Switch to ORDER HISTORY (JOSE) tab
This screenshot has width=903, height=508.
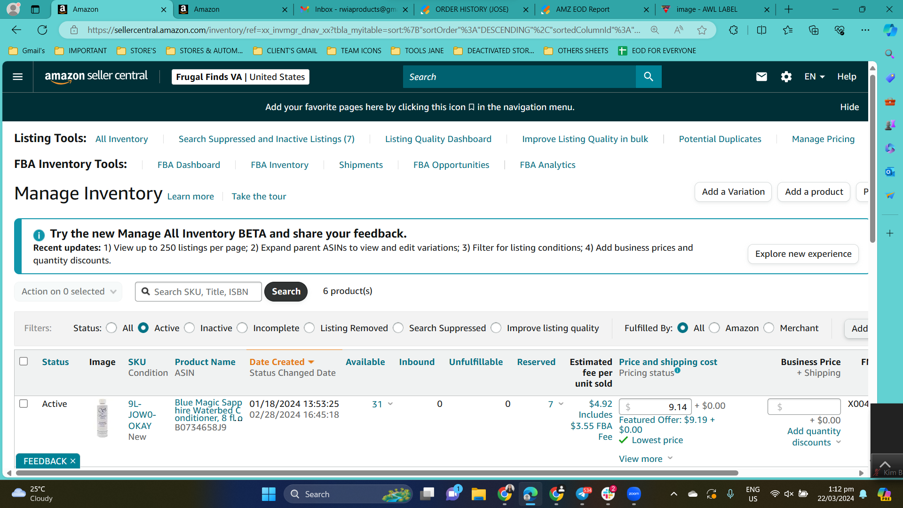point(474,9)
